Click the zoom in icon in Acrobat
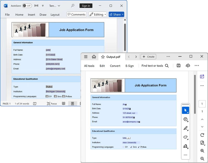Viewport: 208px width, 163px height. click(x=202, y=151)
